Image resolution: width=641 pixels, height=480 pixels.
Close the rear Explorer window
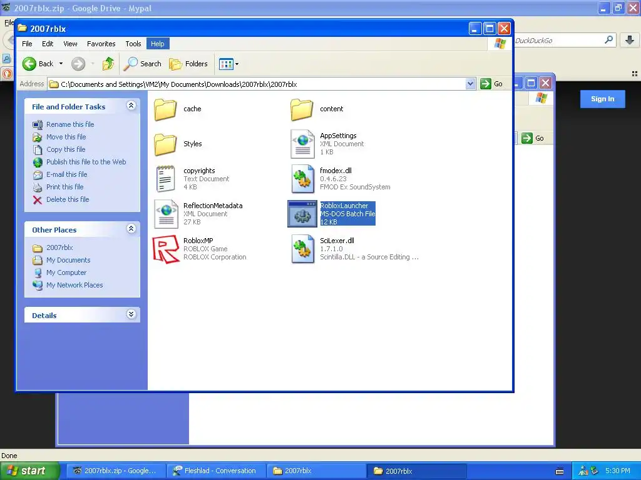[x=545, y=83]
